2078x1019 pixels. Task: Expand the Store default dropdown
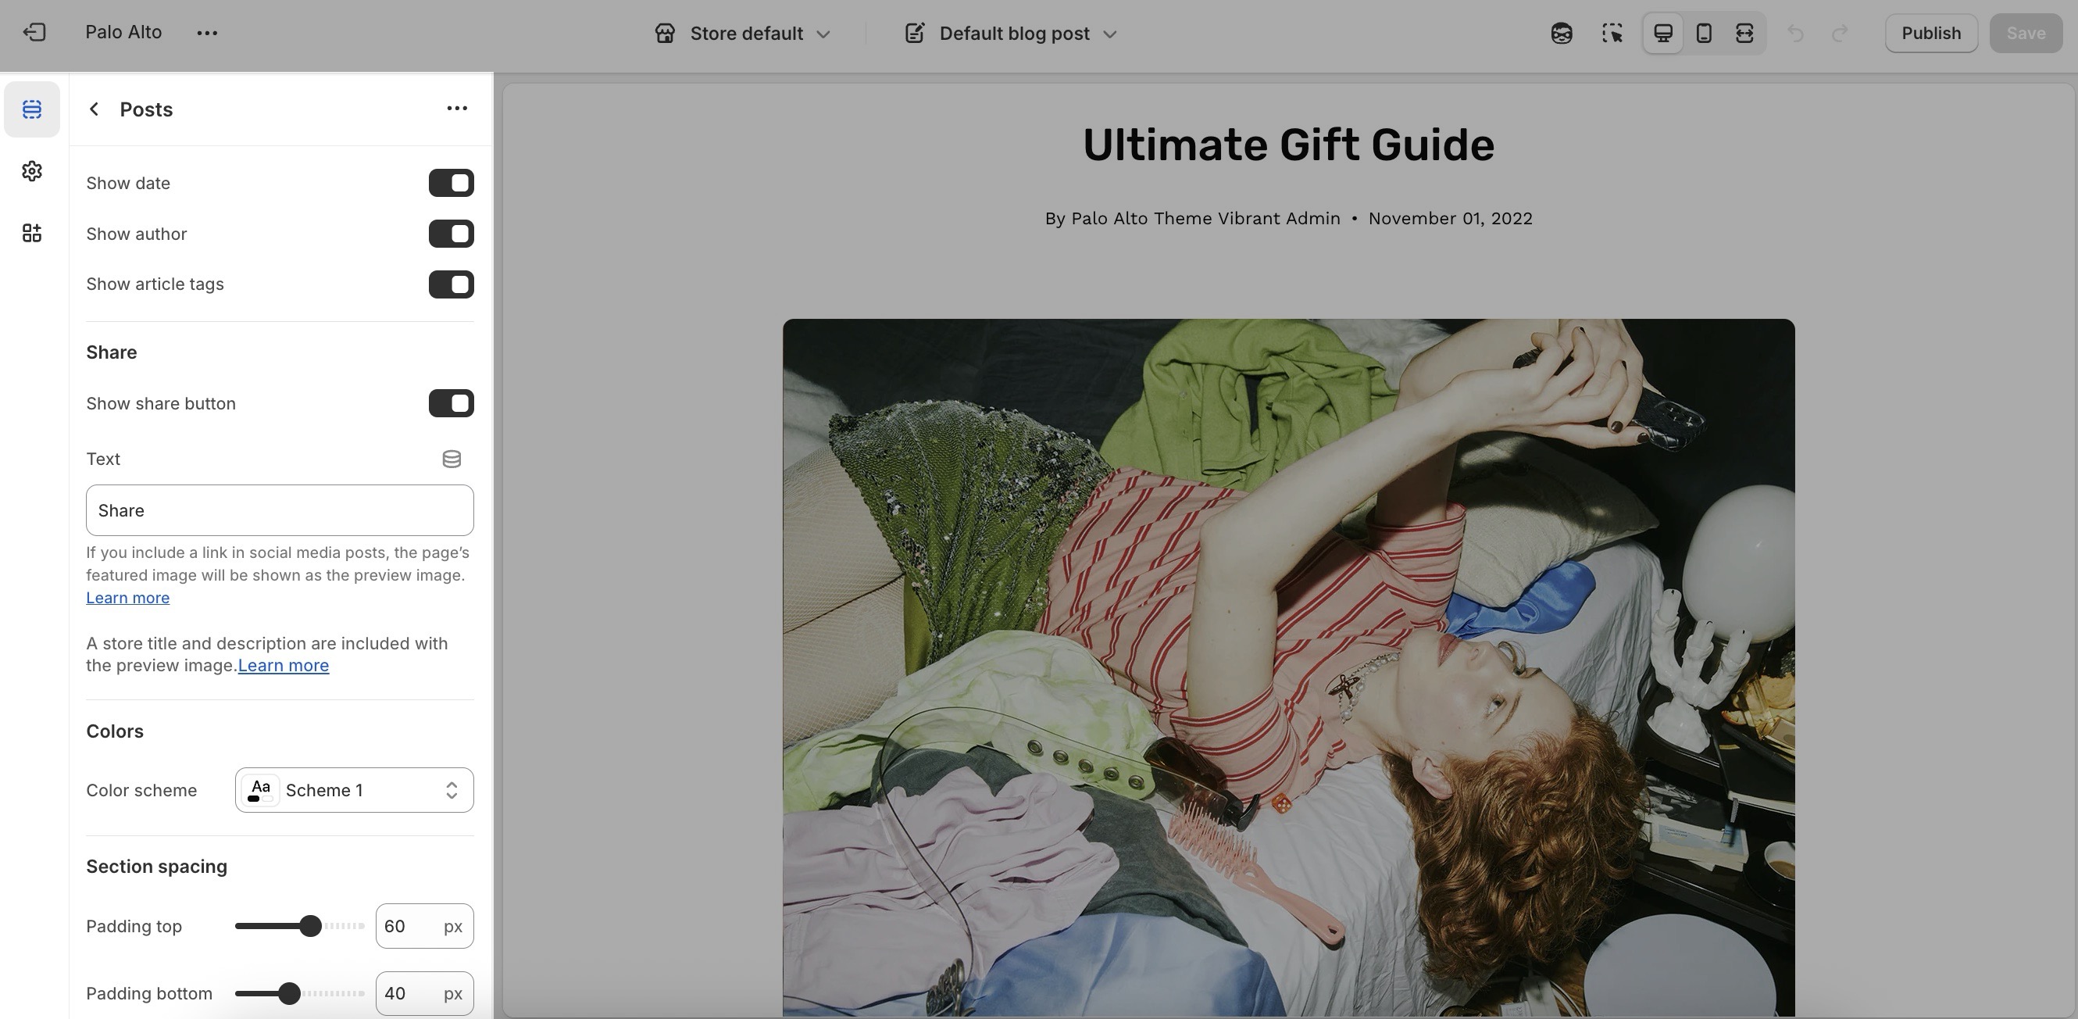[742, 33]
